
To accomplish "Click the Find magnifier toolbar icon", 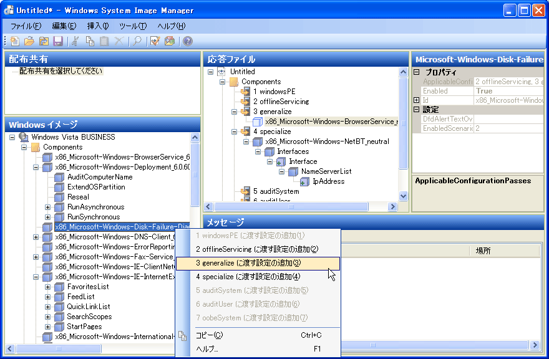I will coord(137,41).
